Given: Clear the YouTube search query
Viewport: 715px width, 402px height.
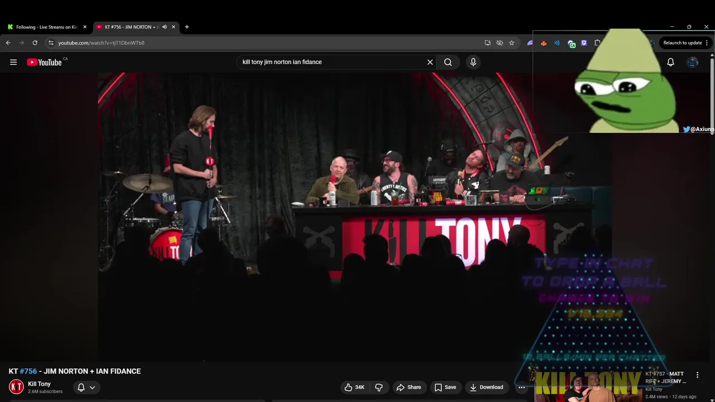Looking at the screenshot, I should pyautogui.click(x=430, y=62).
